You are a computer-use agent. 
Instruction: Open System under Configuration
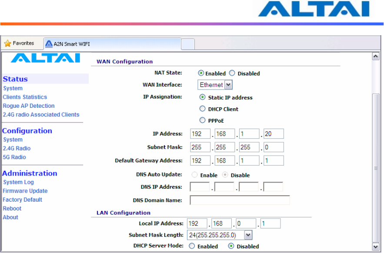[x=13, y=140]
